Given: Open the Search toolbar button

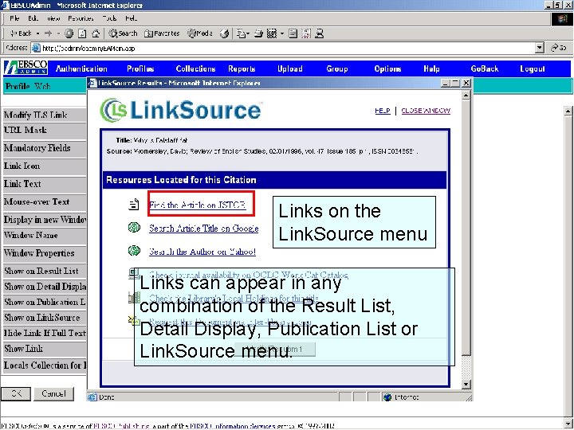Looking at the screenshot, I should pyautogui.click(x=123, y=33).
